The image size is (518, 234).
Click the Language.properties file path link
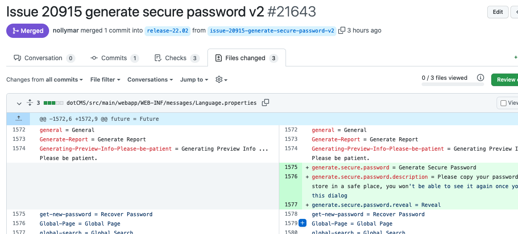[162, 103]
